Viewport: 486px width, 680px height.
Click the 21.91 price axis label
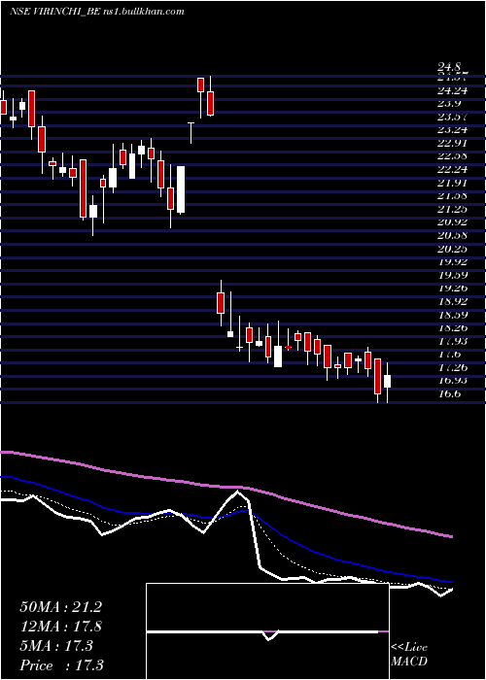coord(452,183)
